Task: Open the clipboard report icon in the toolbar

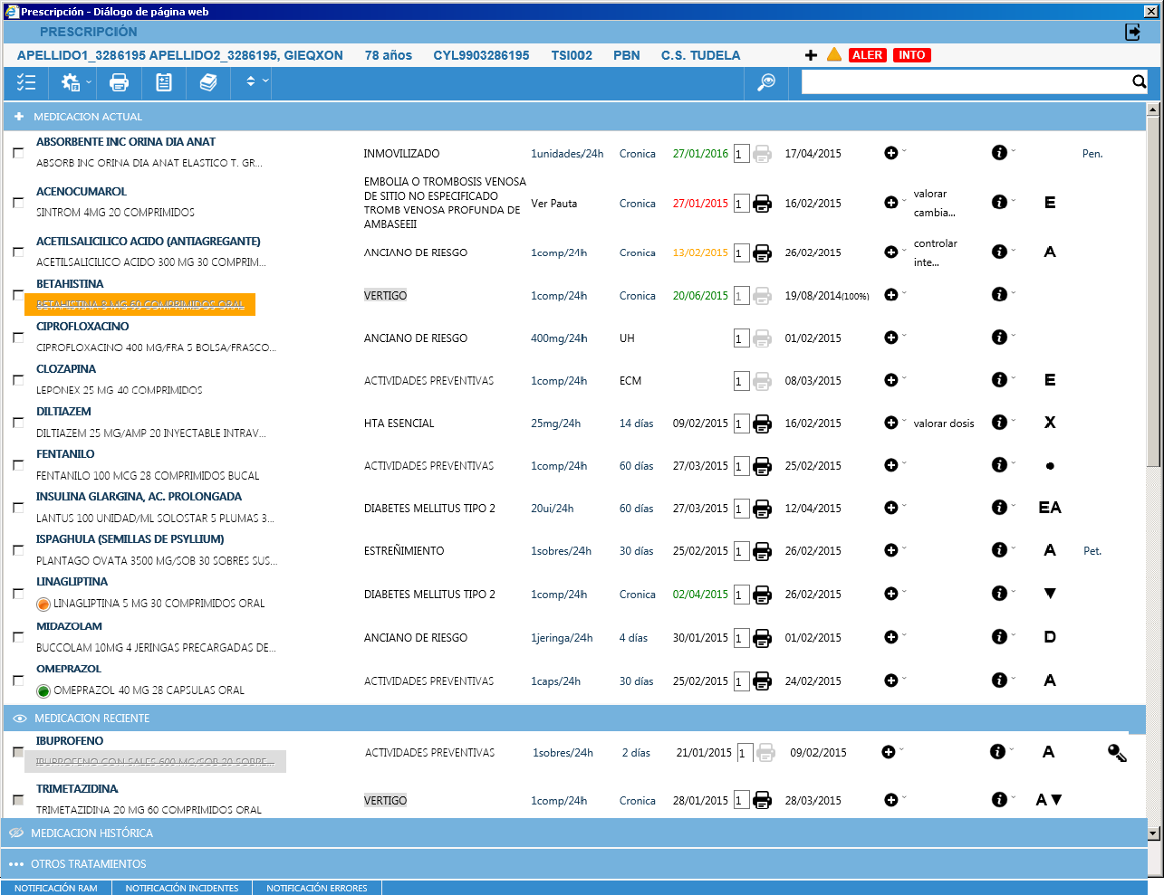Action: [164, 82]
